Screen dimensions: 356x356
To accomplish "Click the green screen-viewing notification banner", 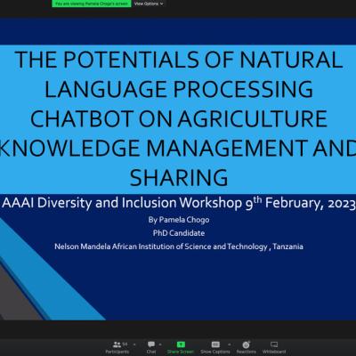I will tap(92, 4).
